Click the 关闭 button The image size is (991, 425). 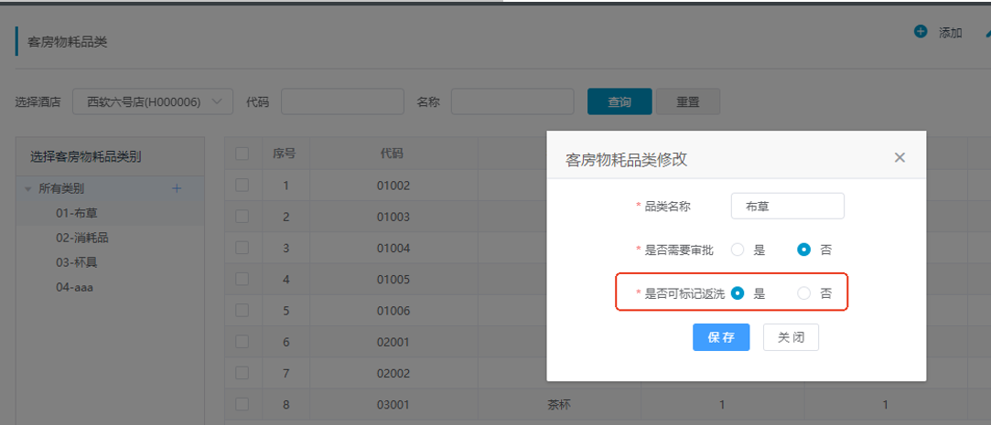[x=791, y=337]
